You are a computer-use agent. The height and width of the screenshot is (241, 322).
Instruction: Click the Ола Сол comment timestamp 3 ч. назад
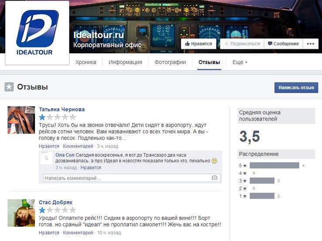66,168
